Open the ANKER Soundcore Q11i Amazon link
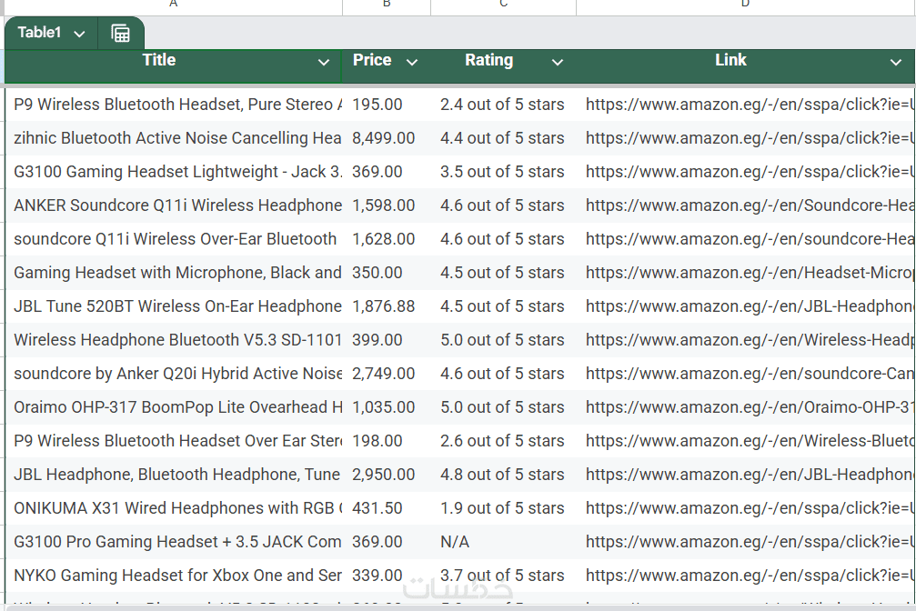 click(749, 205)
